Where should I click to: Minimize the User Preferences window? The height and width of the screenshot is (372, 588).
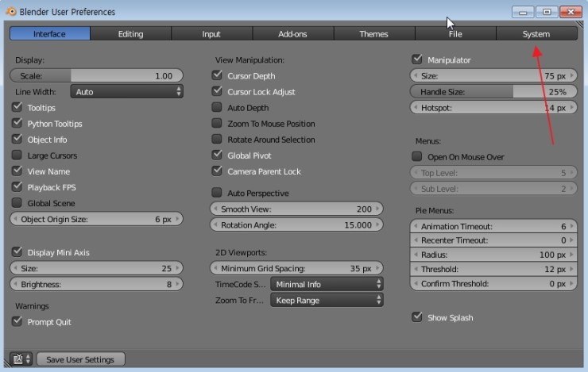[523, 12]
